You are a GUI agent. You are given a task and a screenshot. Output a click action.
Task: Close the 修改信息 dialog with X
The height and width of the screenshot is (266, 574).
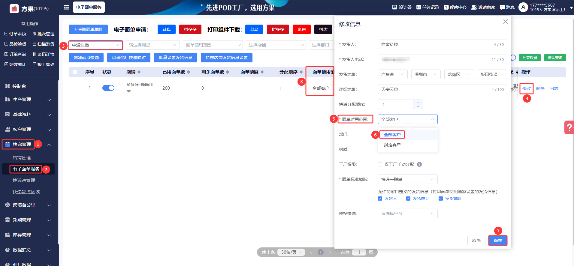506,22
